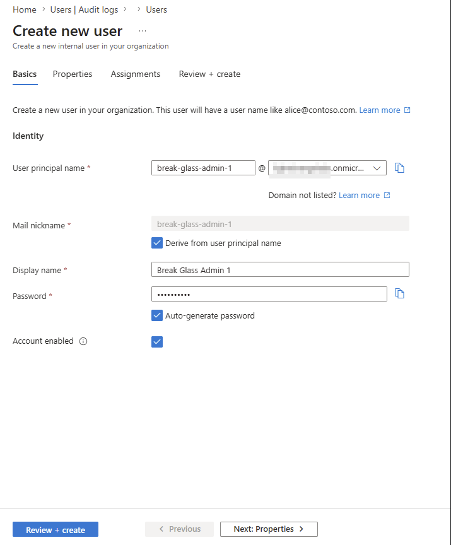Switch to the Properties tab
The width and height of the screenshot is (451, 545).
[x=73, y=74]
